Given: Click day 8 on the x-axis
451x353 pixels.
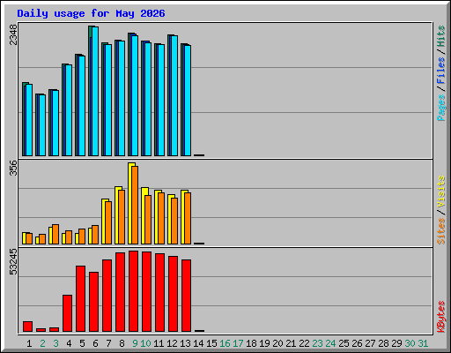Looking at the screenshot, I should (122, 343).
